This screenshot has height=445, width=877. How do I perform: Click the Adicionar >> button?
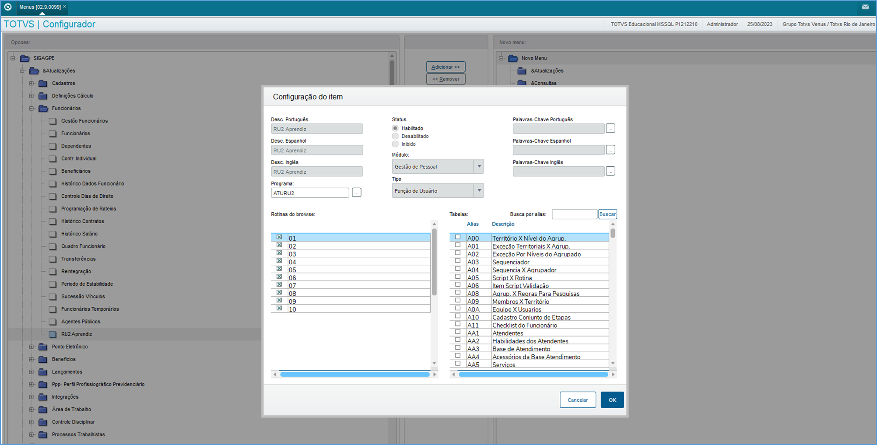(446, 67)
